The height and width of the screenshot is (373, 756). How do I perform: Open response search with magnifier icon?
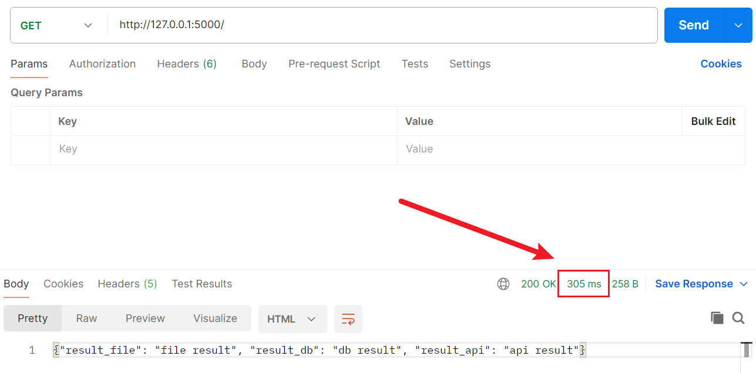[x=738, y=318]
